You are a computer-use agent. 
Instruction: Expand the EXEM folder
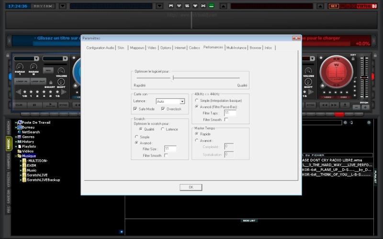point(21,165)
